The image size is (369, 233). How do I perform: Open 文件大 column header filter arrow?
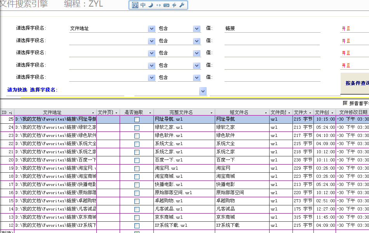(310, 113)
